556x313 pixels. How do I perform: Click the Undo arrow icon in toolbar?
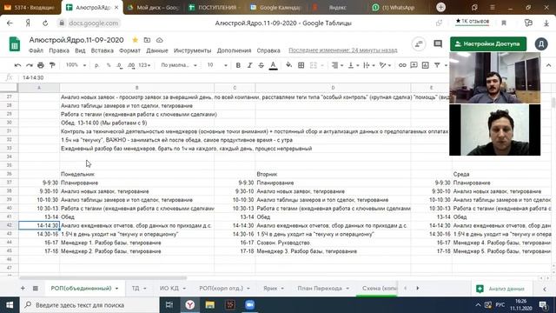pyautogui.click(x=17, y=65)
